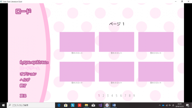
Task: Go to save page 9
Action: tap(134, 96)
